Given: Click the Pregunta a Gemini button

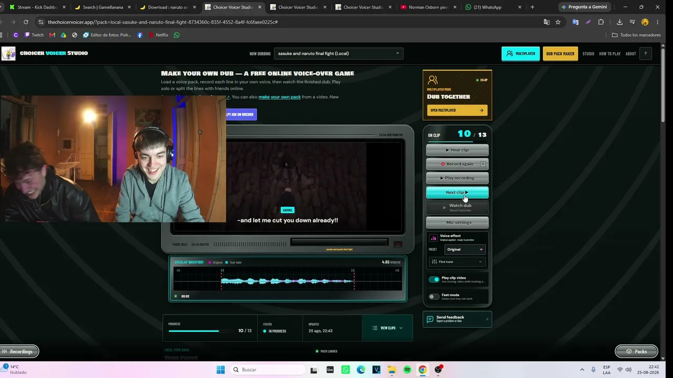Looking at the screenshot, I should pyautogui.click(x=584, y=7).
